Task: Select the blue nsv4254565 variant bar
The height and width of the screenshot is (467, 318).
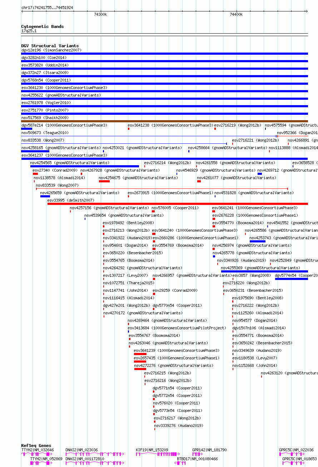Action: click(85, 166)
